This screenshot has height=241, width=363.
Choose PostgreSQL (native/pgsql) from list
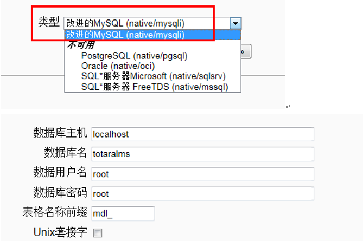pyautogui.click(x=134, y=56)
